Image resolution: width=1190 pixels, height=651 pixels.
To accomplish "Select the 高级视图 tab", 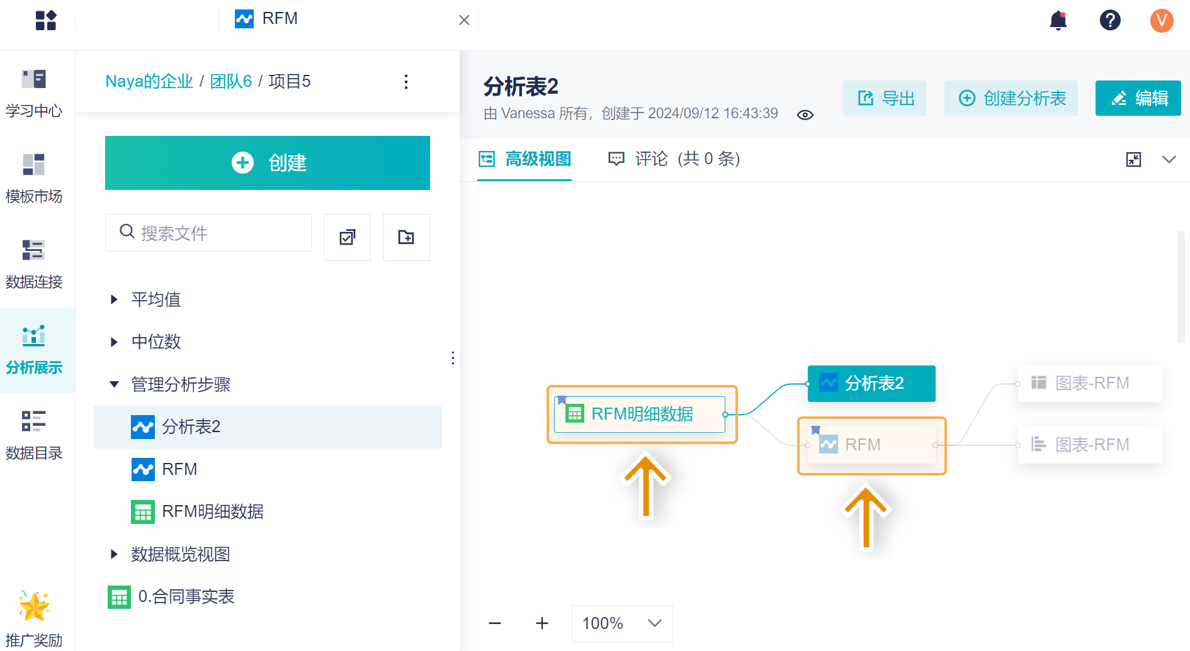I will (524, 159).
